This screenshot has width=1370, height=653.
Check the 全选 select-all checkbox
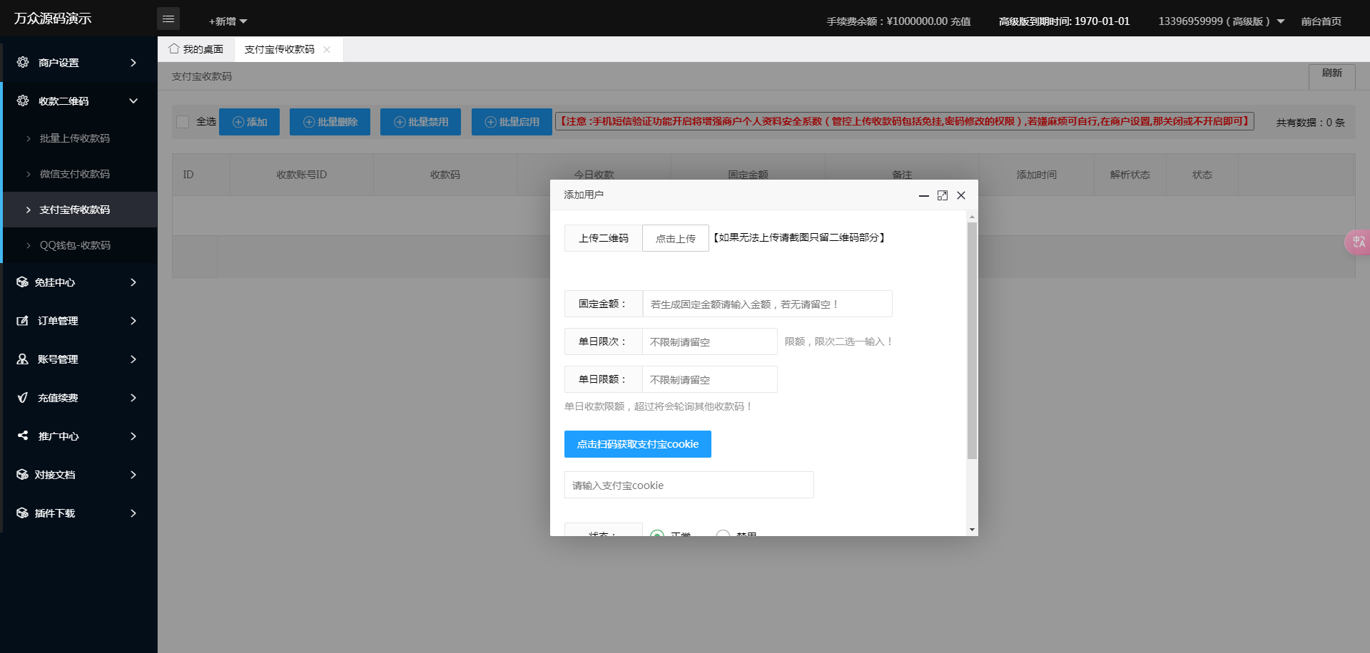pyautogui.click(x=182, y=121)
